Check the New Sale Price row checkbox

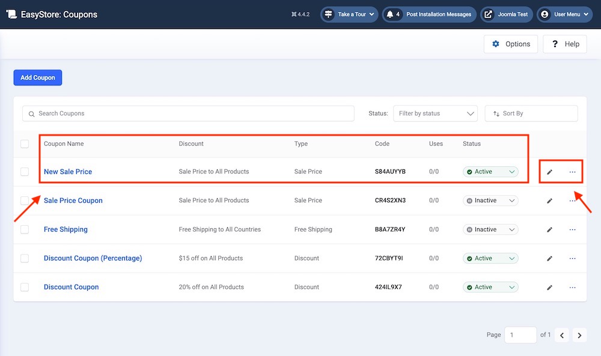25,172
